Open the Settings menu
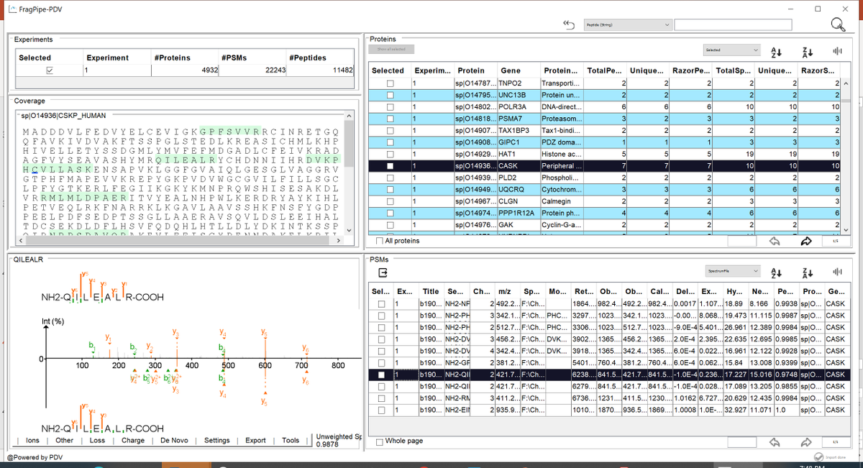Viewport: 863px width, 468px height. [x=217, y=441]
